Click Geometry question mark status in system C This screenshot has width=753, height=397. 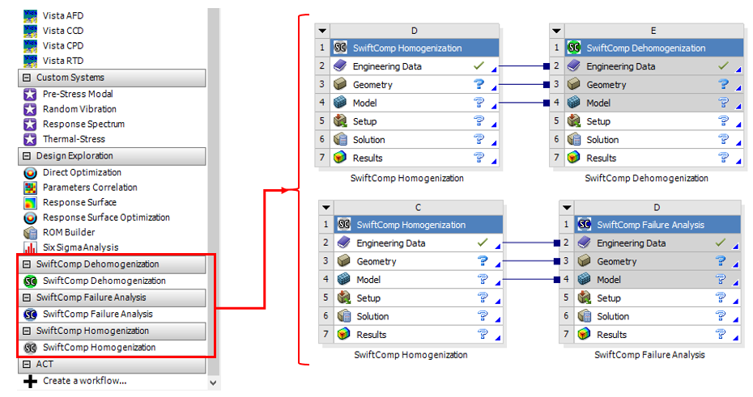[x=483, y=261]
